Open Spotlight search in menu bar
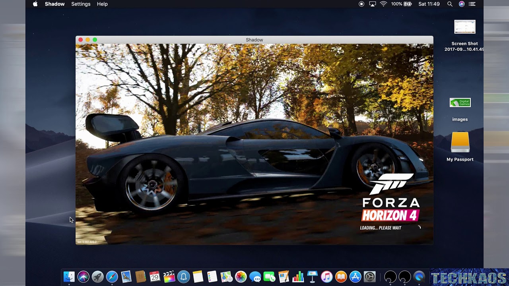509x286 pixels. [x=450, y=4]
